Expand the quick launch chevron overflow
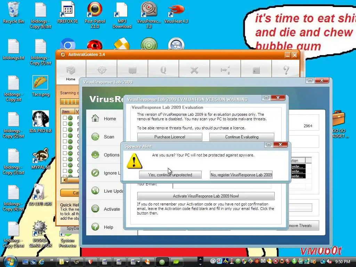Screen dimensions: 356x267 [51, 260]
